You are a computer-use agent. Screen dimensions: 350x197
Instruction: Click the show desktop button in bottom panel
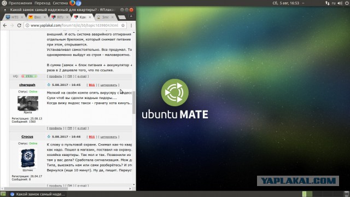(x=3, y=194)
